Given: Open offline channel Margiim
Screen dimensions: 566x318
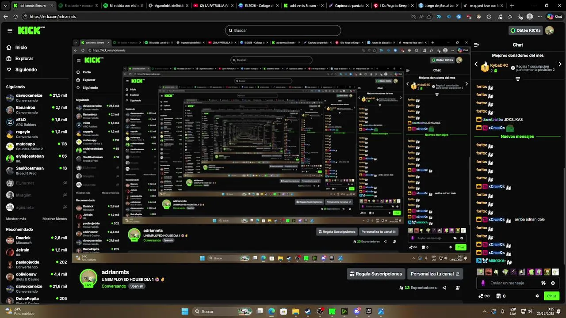Looking at the screenshot, I should [36, 195].
